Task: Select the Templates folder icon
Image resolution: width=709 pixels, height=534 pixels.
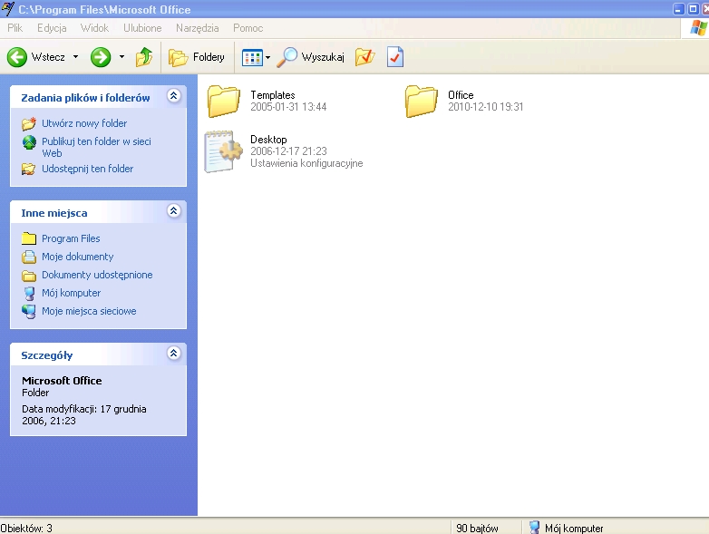Action: (223, 102)
